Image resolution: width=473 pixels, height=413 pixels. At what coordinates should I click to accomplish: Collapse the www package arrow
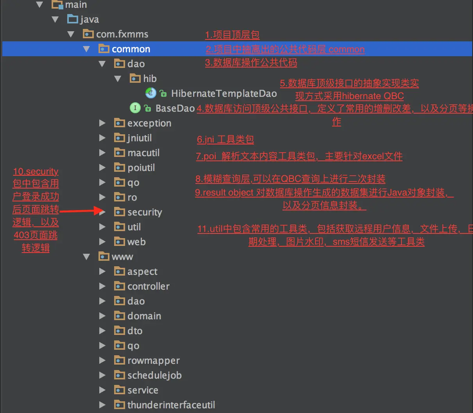[86, 256]
